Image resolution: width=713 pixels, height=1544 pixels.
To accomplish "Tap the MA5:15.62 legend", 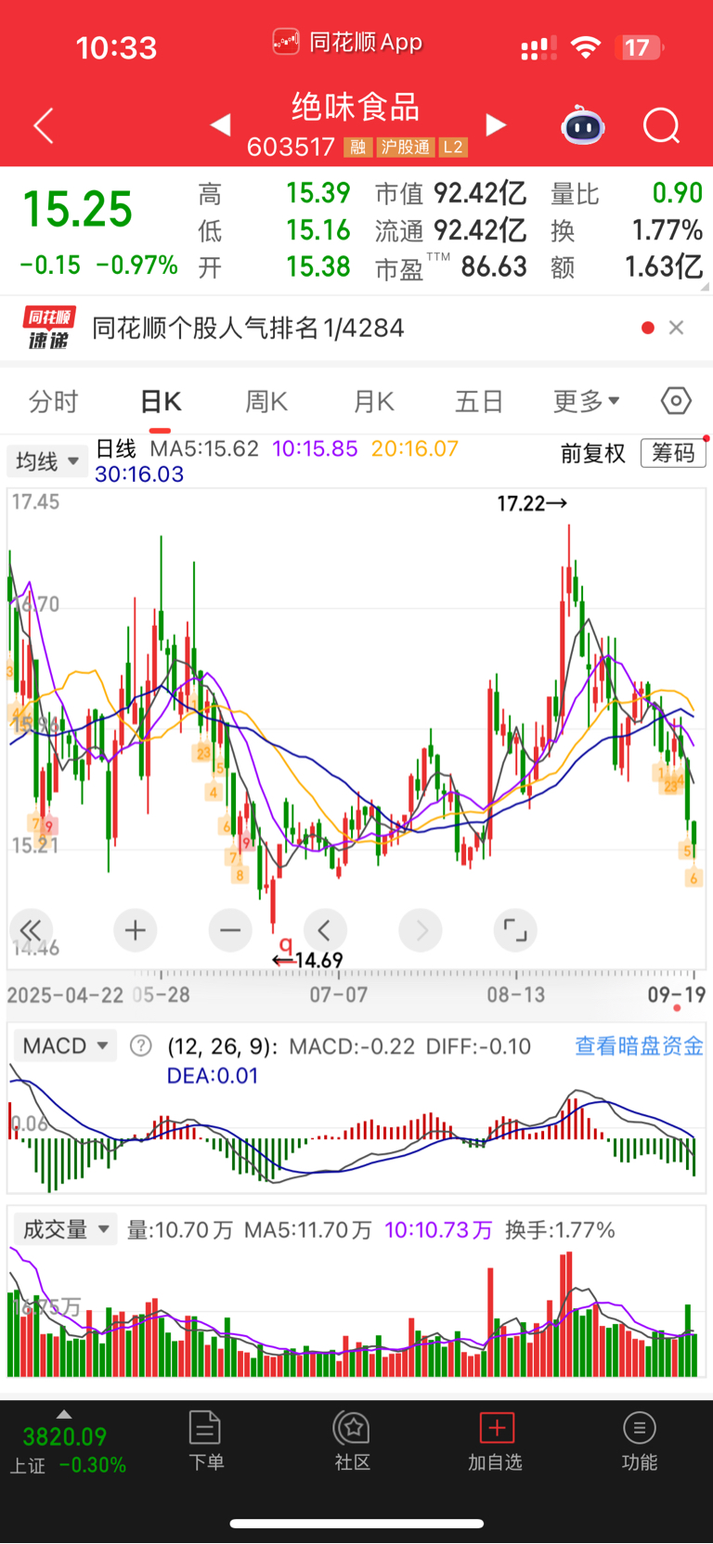I will (x=204, y=448).
